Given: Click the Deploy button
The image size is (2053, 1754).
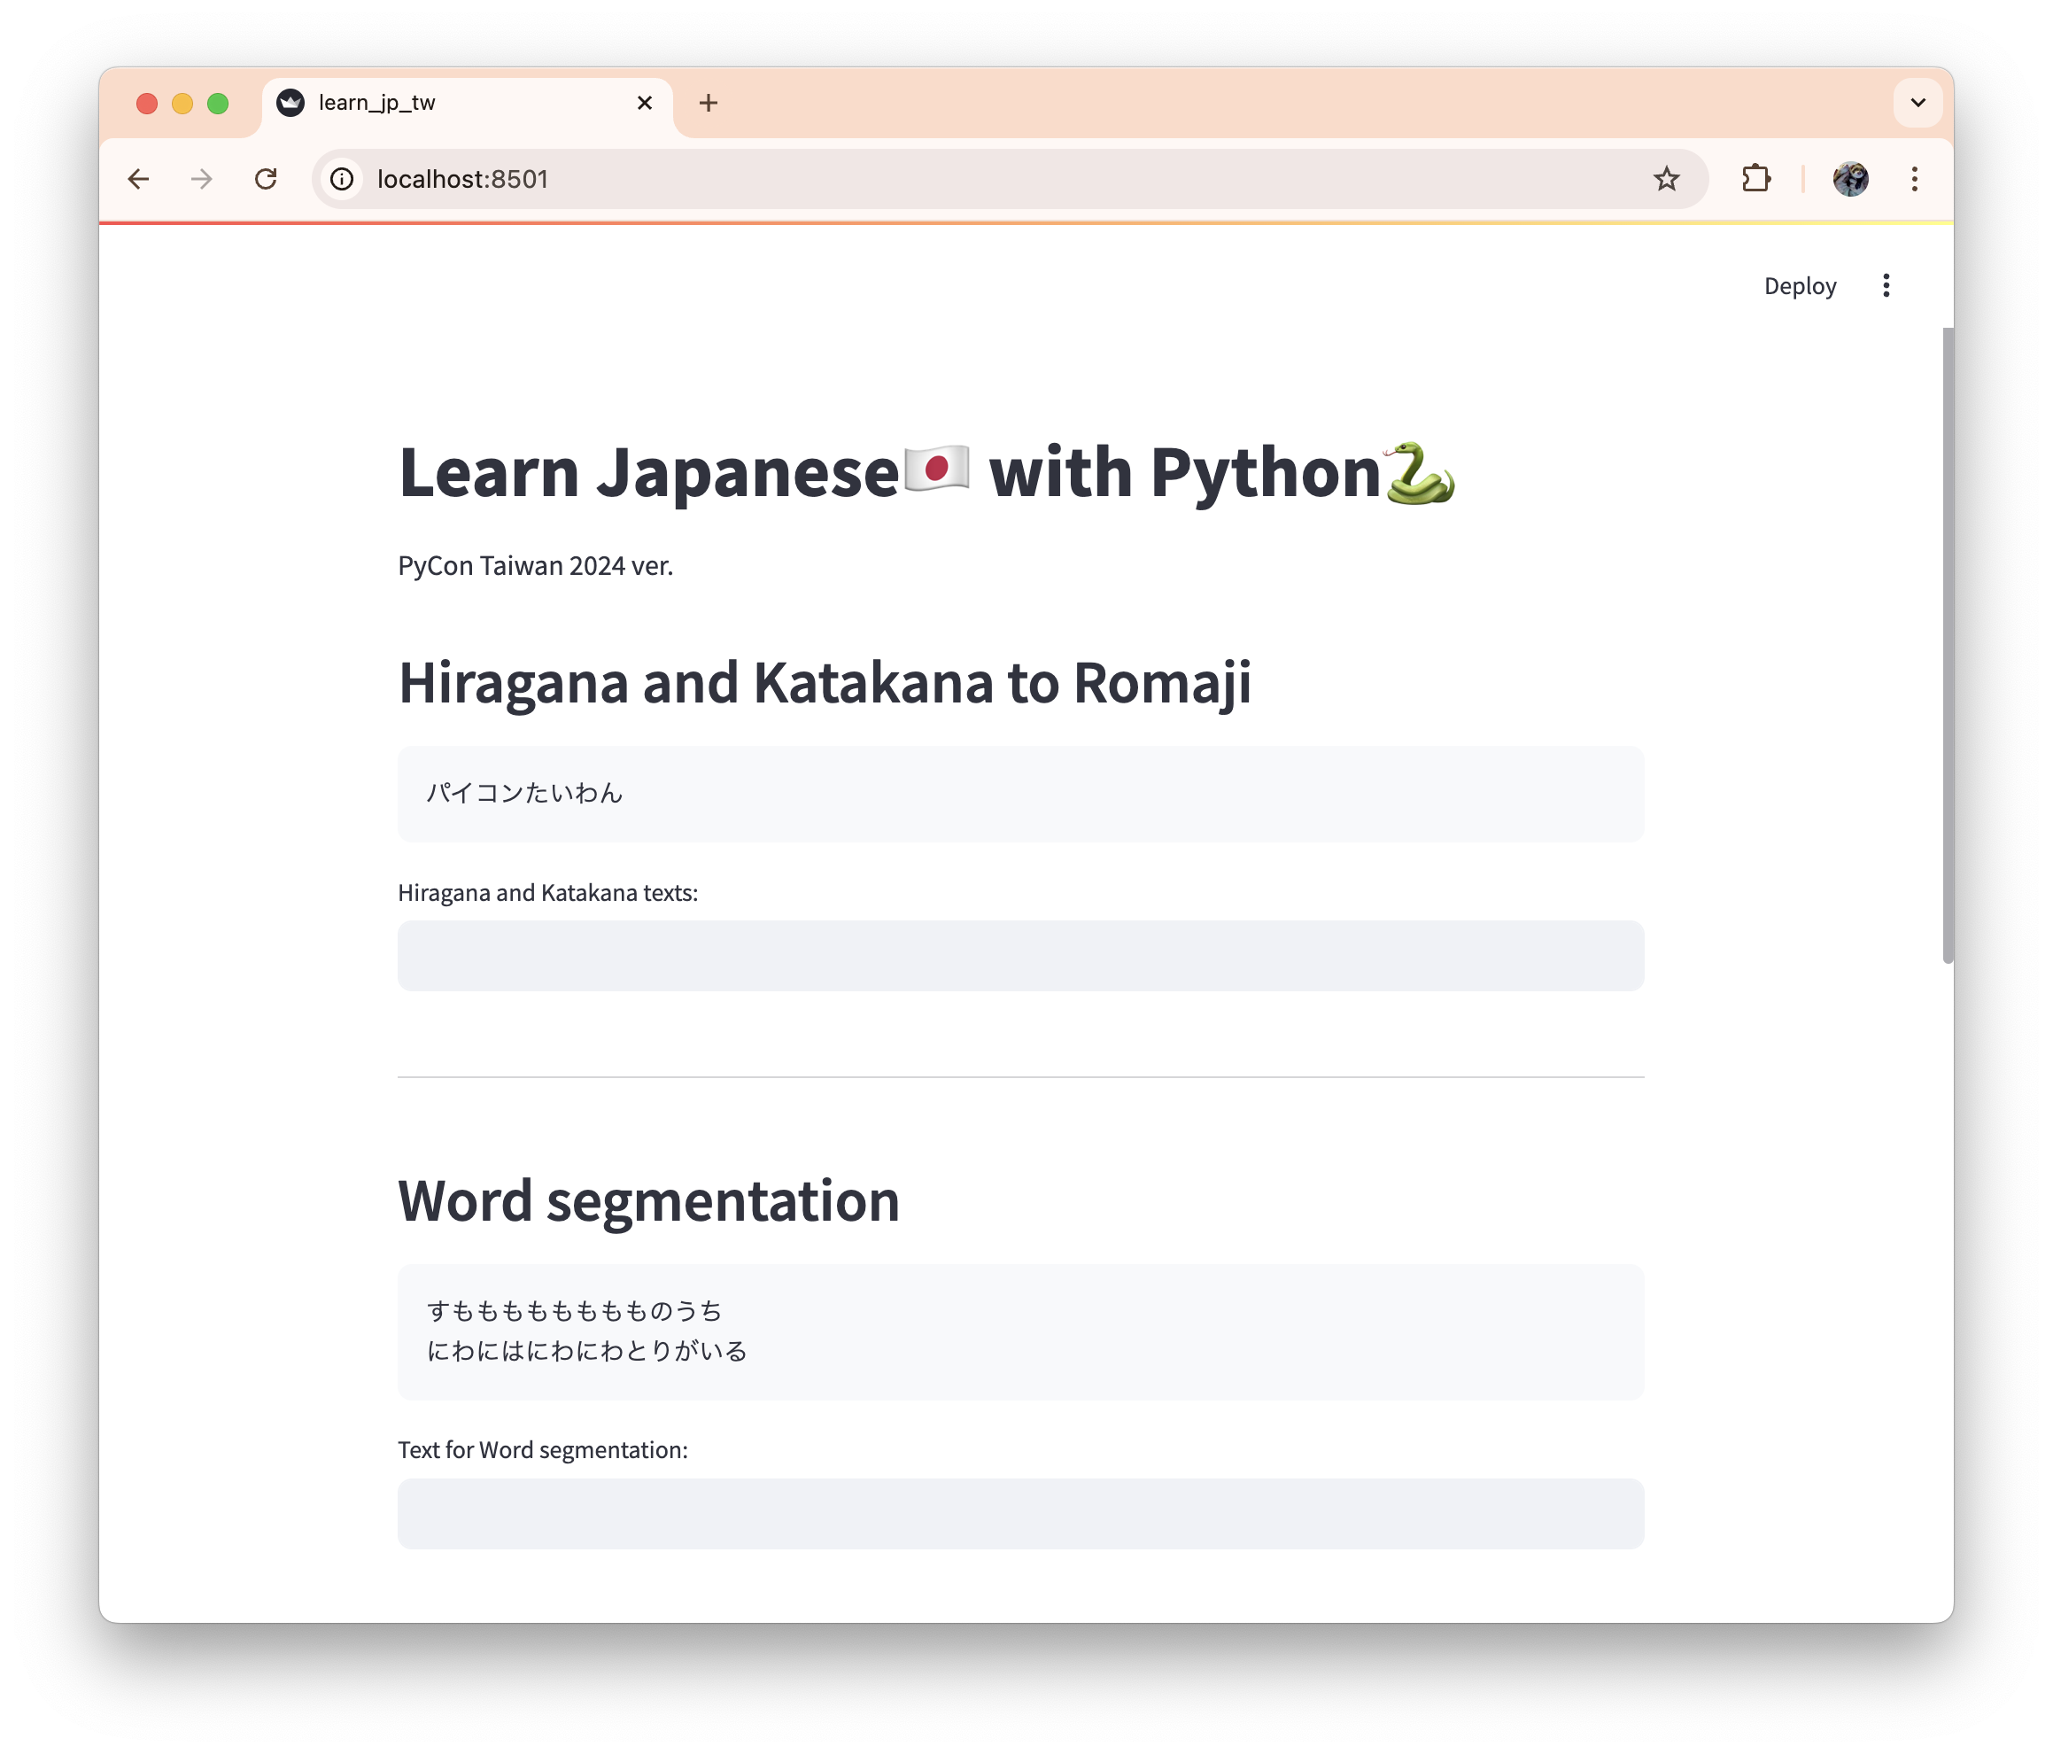Looking at the screenshot, I should click(1800, 286).
